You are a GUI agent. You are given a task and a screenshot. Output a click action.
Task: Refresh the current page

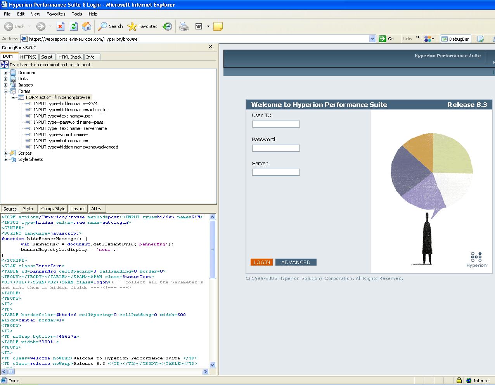tap(74, 26)
